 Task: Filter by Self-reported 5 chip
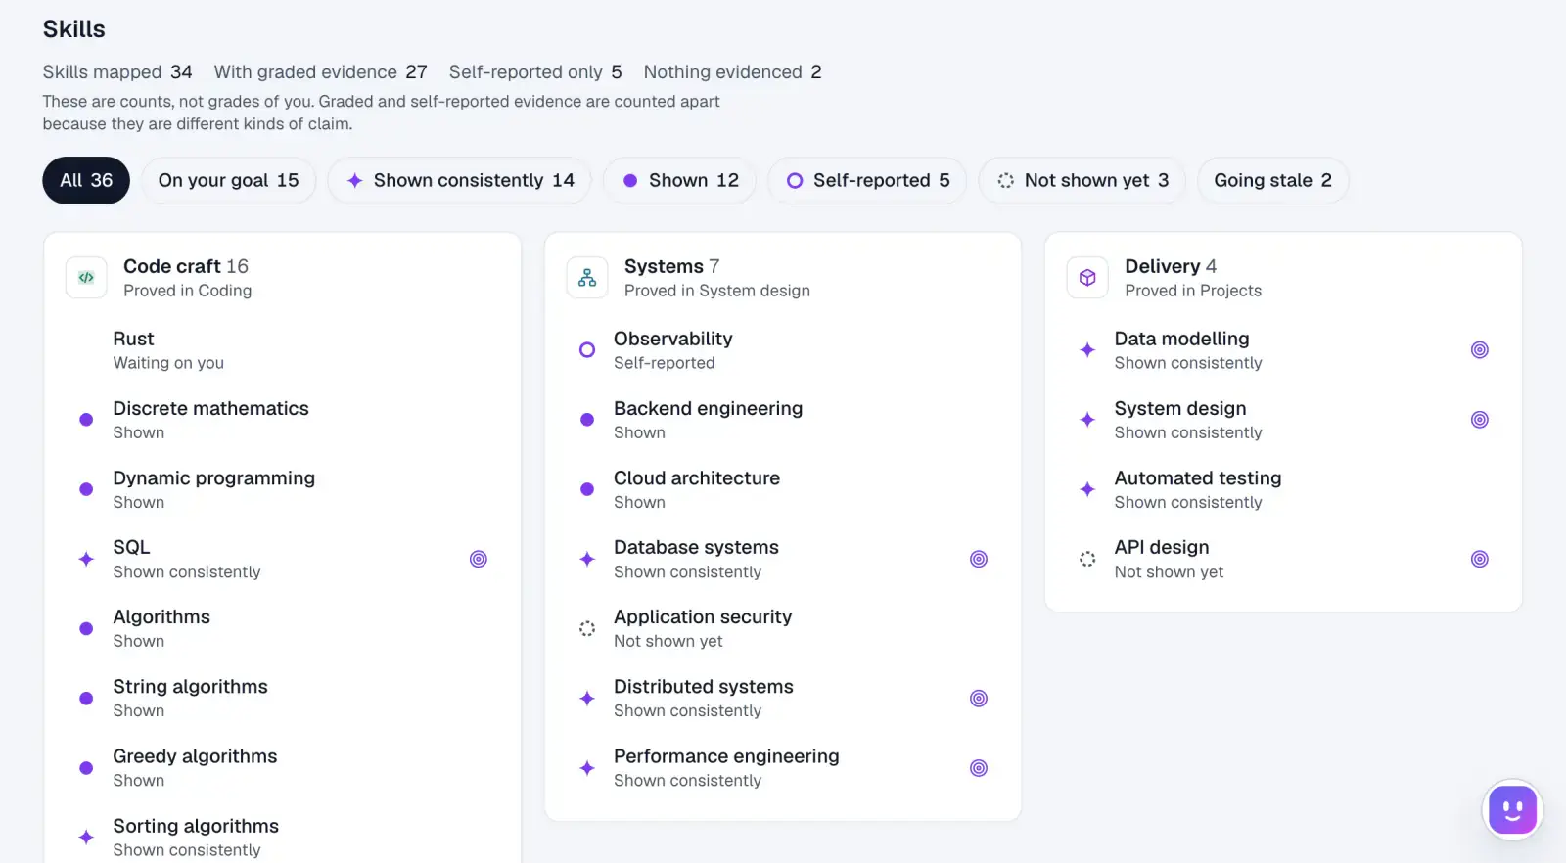(x=867, y=180)
